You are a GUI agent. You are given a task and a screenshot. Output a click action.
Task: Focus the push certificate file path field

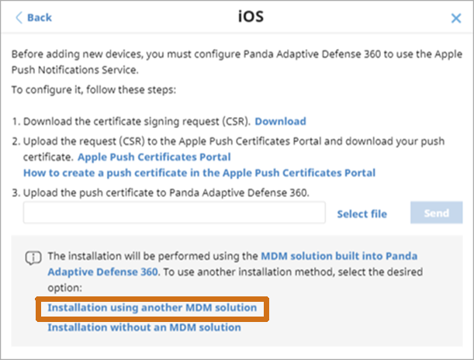pos(175,213)
